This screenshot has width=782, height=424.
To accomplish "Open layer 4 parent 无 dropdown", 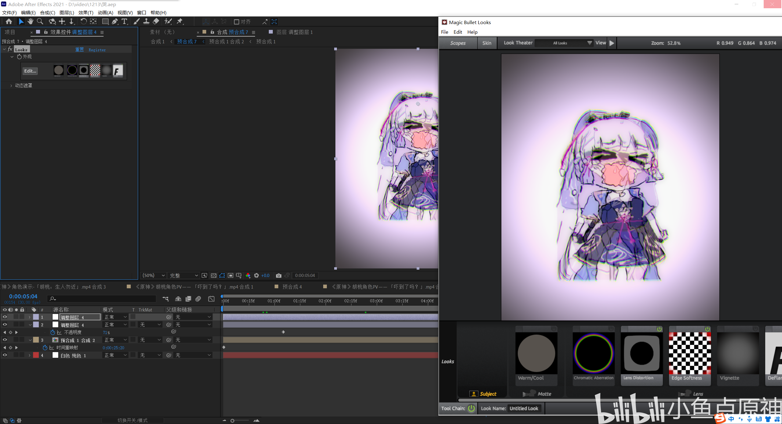I will coord(193,355).
